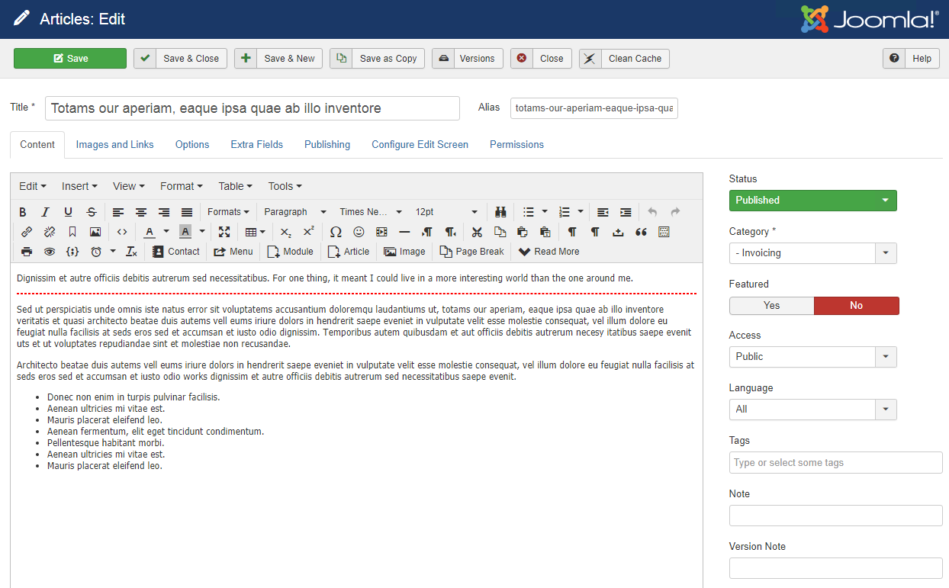Image resolution: width=949 pixels, height=588 pixels.
Task: Open the editor Insert menu
Action: 79,186
